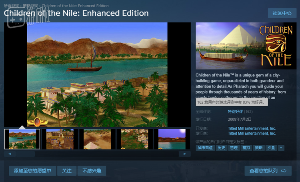The height and width of the screenshot is (182, 300).
Task: Select the 历史 tag
Action: click(x=221, y=148)
